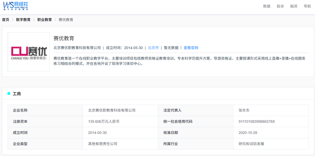Open 职业教育 breadcrumb link
315x156 pixels.
[x=44, y=20]
